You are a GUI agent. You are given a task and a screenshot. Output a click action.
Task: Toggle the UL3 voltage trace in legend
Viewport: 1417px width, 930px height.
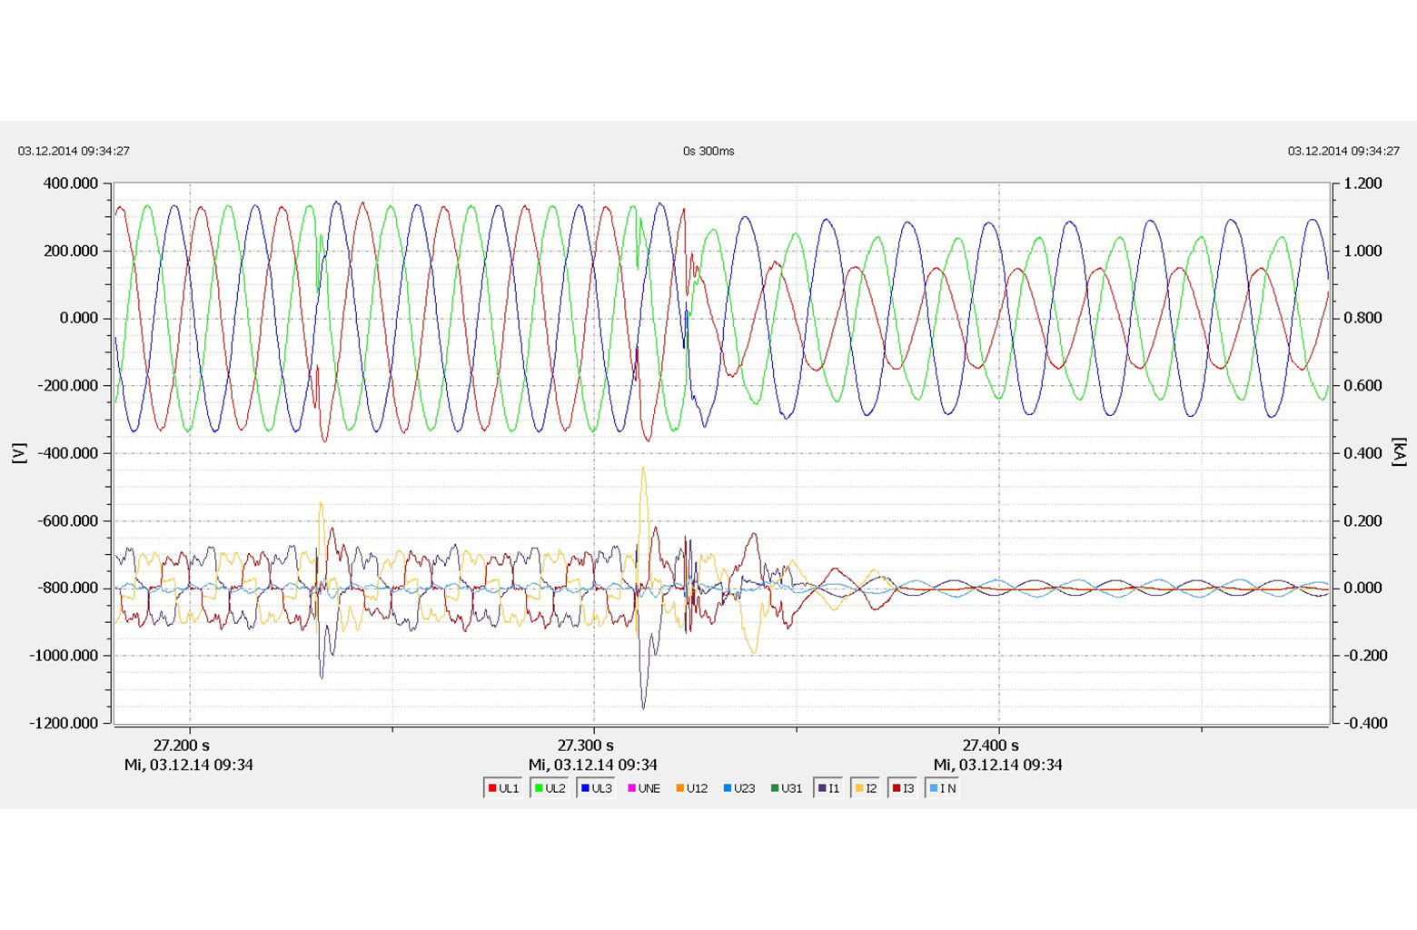click(x=597, y=788)
